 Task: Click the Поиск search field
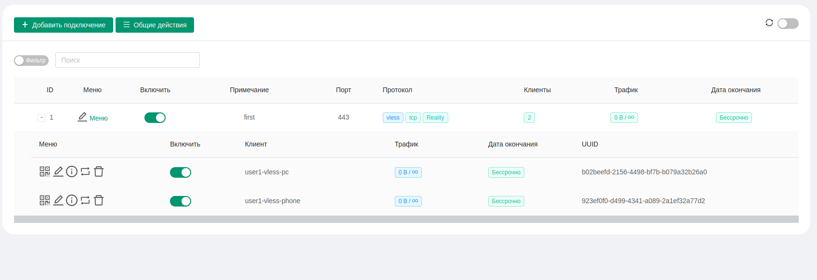[128, 60]
